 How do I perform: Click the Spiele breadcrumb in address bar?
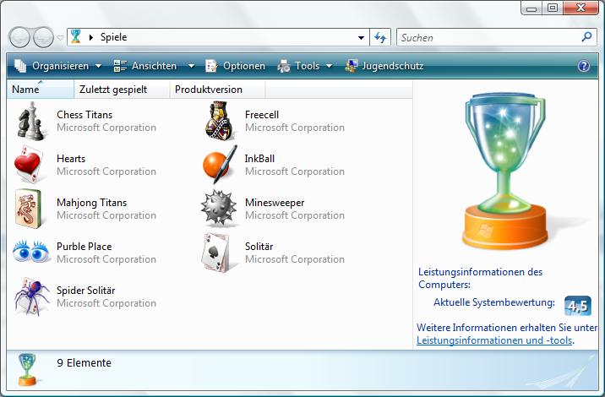[113, 37]
